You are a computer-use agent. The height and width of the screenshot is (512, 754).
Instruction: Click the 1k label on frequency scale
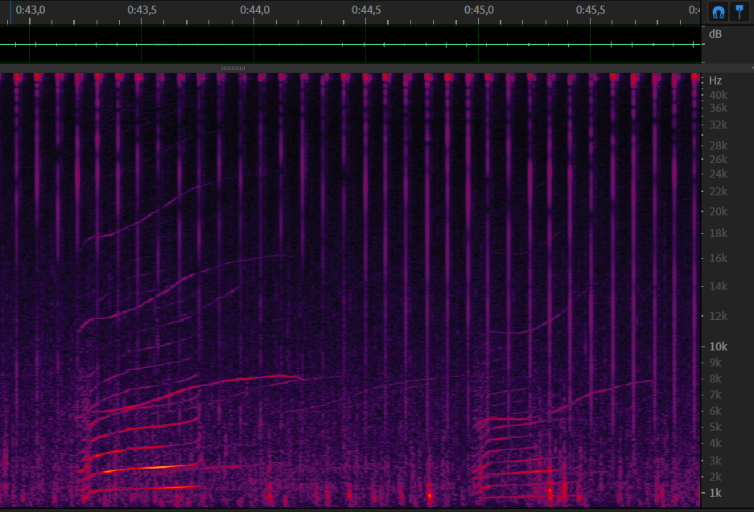[x=715, y=492]
